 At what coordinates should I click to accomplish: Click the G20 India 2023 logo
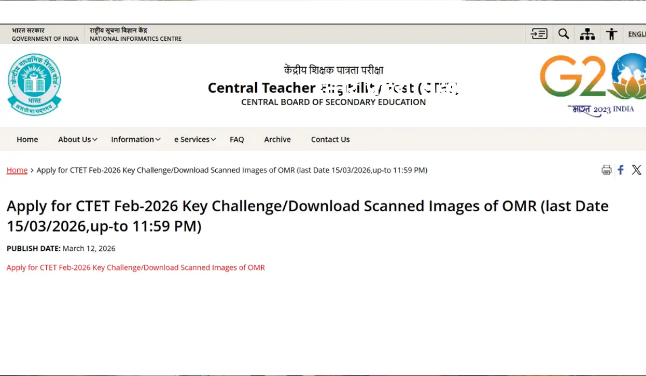pyautogui.click(x=592, y=84)
